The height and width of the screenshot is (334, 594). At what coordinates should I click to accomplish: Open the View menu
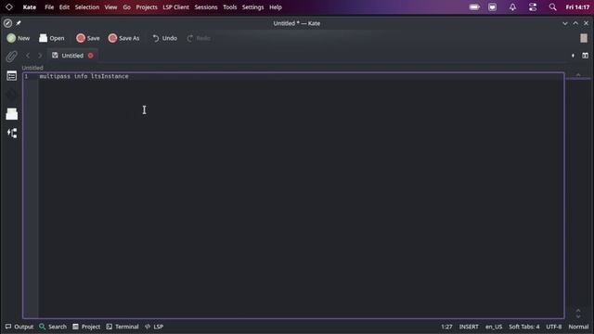[110, 7]
